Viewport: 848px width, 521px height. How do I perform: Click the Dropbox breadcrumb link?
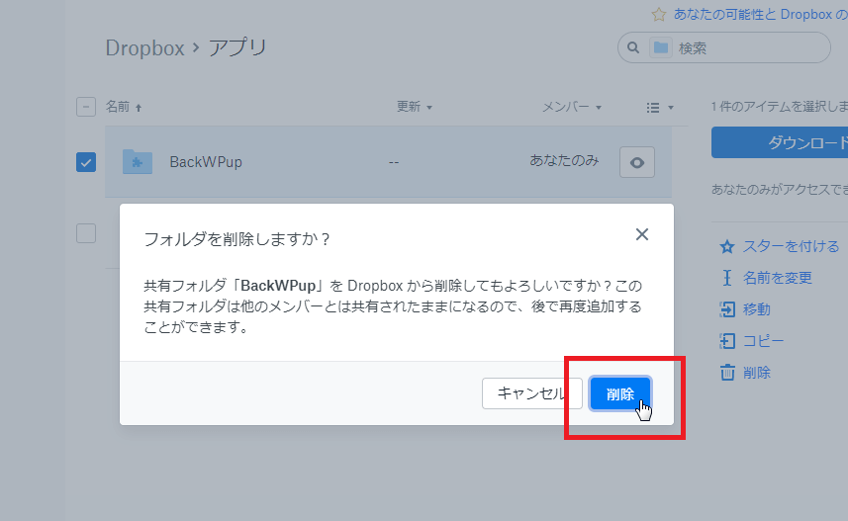[x=144, y=47]
